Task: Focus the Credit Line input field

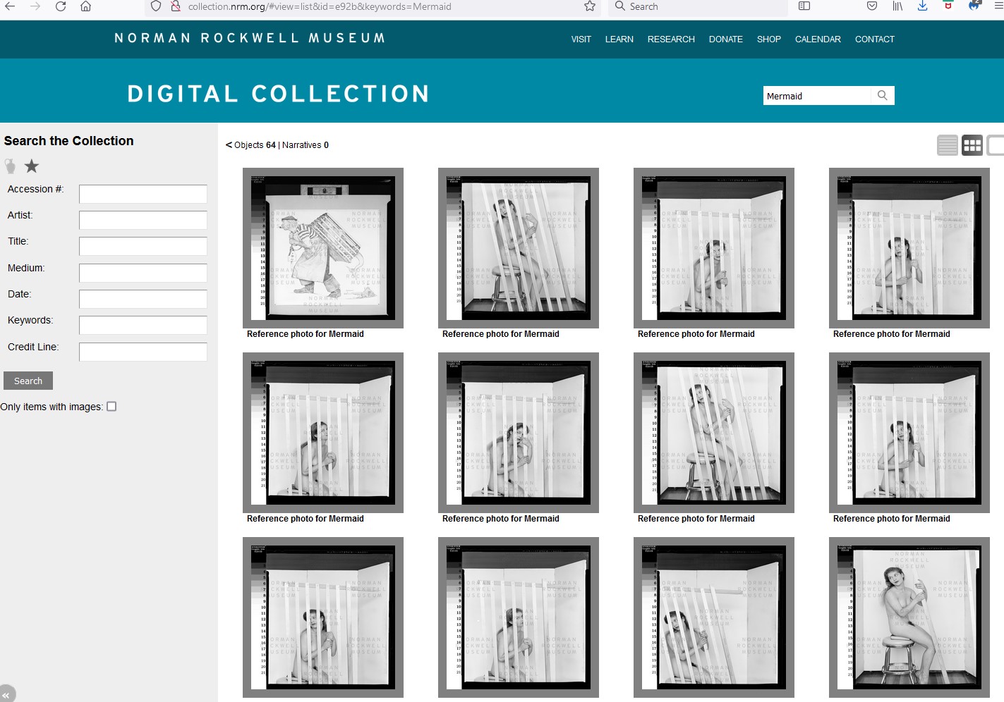Action: tap(143, 352)
